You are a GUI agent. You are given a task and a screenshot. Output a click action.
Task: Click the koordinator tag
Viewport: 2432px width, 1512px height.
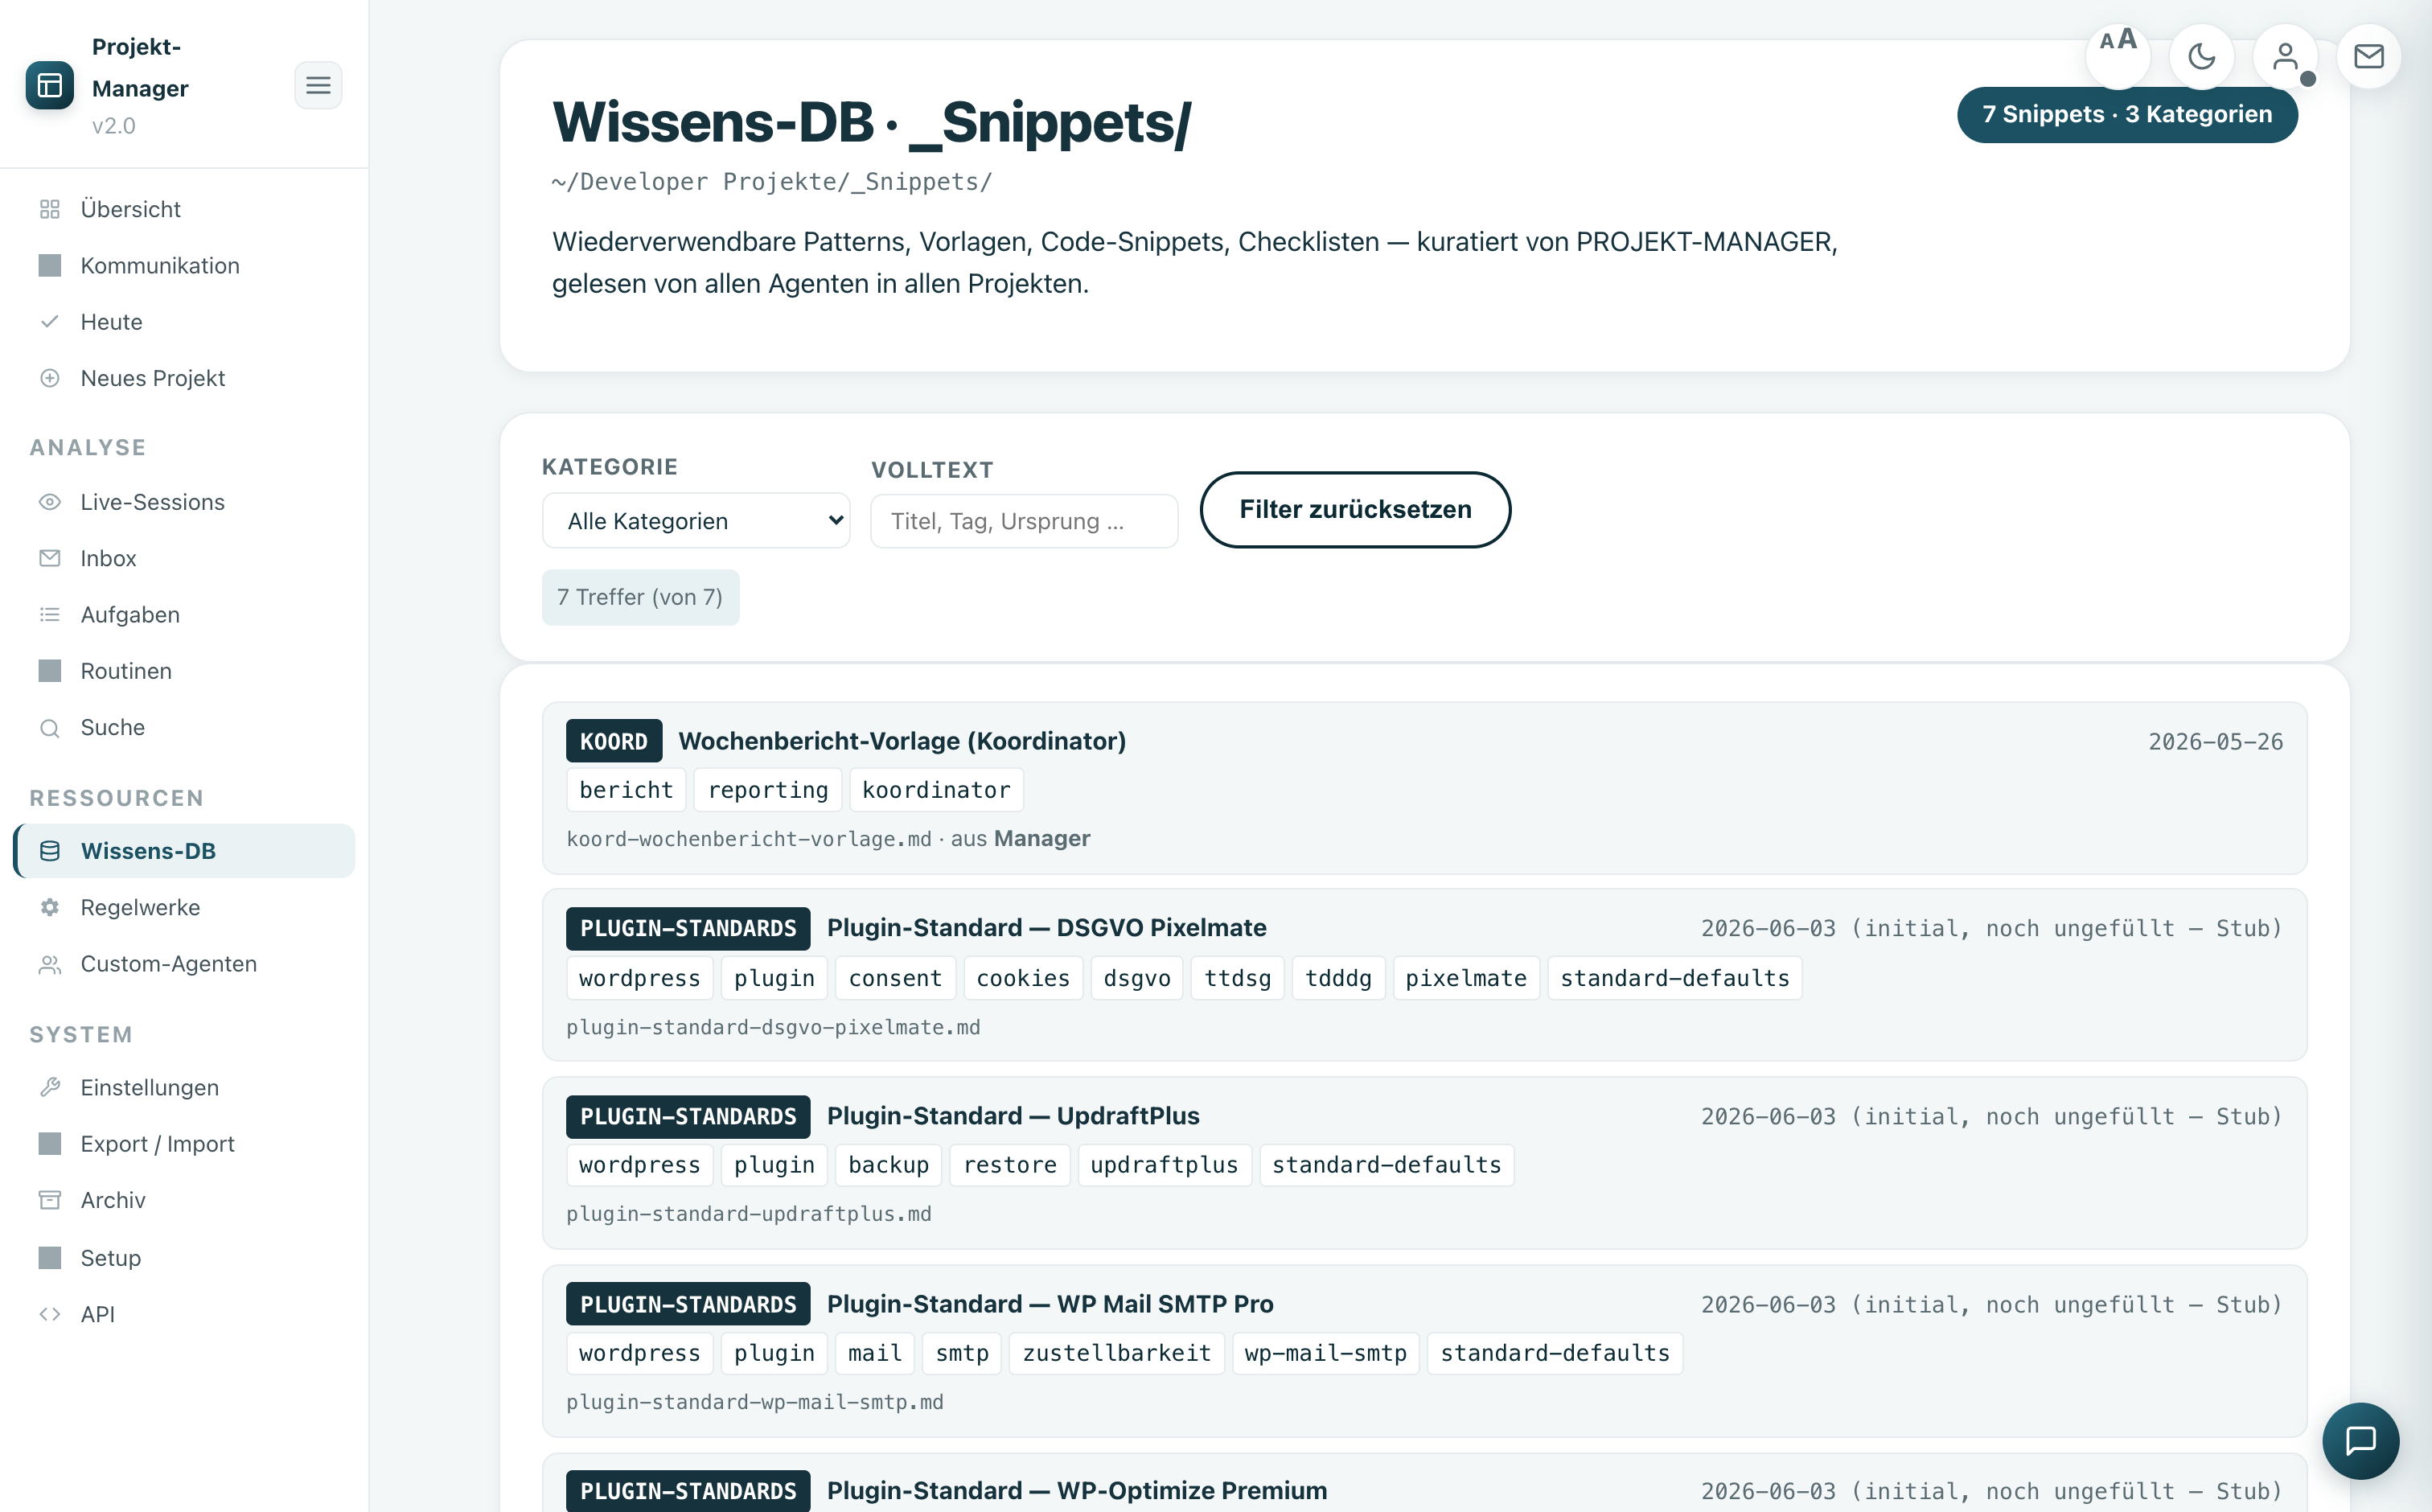[x=936, y=790]
